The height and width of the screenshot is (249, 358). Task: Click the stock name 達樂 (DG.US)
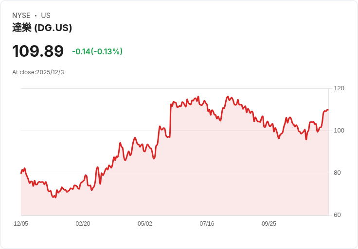(42, 28)
